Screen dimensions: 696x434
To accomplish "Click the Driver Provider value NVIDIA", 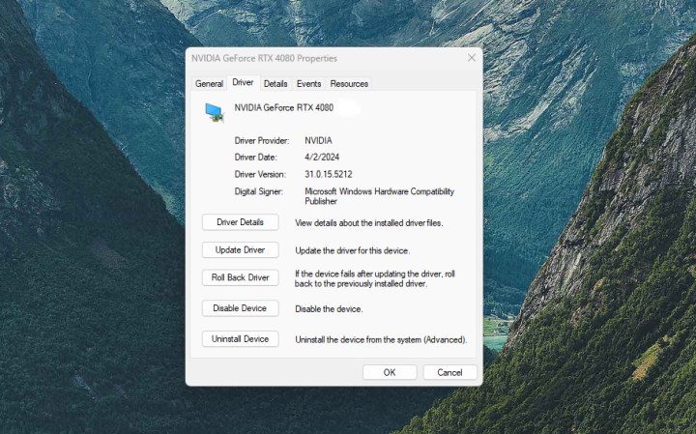I will [318, 140].
